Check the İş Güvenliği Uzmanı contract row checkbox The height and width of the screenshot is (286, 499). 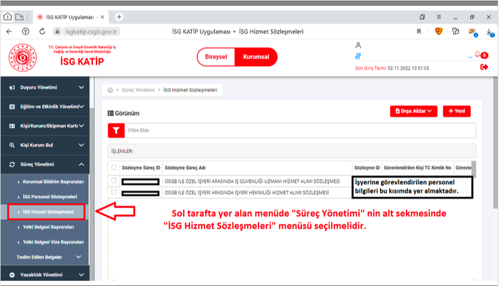(x=114, y=181)
